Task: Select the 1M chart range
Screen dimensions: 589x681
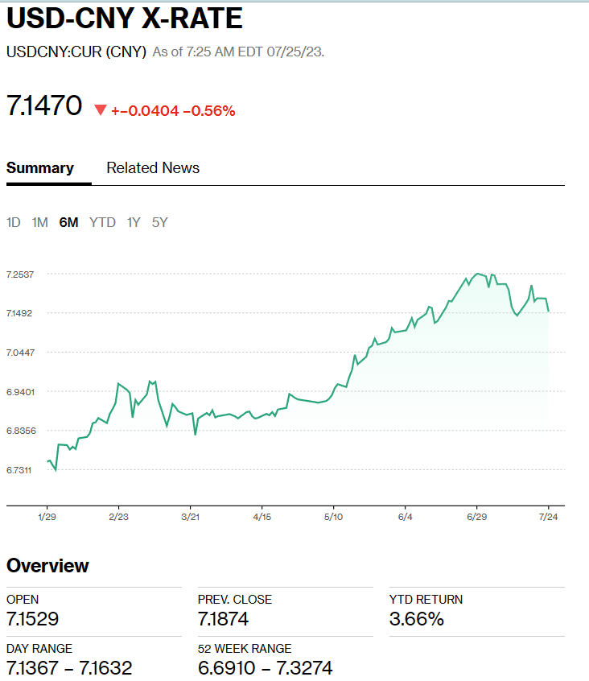Action: [40, 222]
